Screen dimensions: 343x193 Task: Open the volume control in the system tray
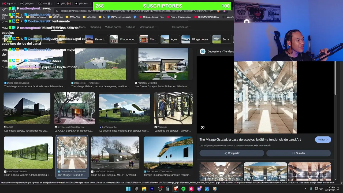pyautogui.click(x=321, y=189)
